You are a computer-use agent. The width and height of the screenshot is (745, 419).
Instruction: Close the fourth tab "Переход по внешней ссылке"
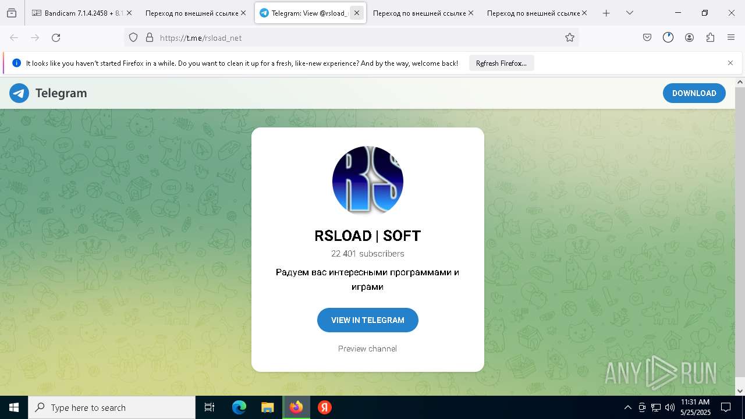[470, 13]
